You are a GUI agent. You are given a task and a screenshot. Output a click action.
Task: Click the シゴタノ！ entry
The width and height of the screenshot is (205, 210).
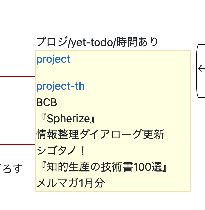[61, 151]
